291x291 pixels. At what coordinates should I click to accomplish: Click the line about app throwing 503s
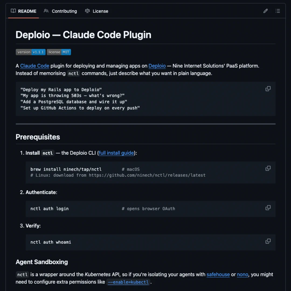click(x=72, y=96)
